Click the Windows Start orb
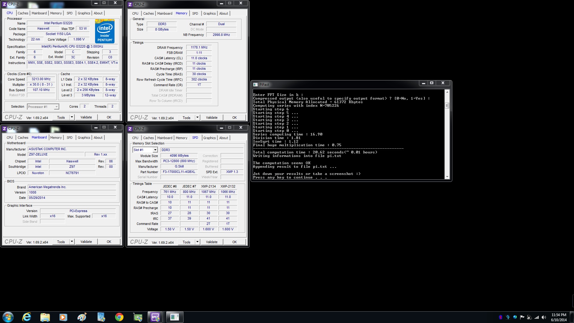 click(8, 317)
